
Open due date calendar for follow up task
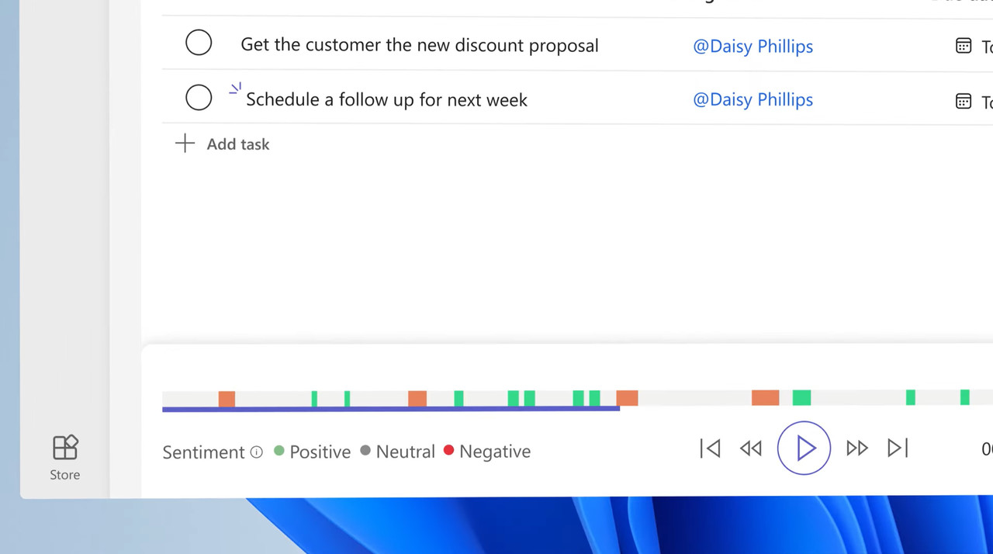(x=963, y=101)
